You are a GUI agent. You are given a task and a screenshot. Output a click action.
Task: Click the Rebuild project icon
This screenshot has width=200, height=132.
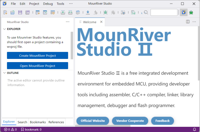70,12
